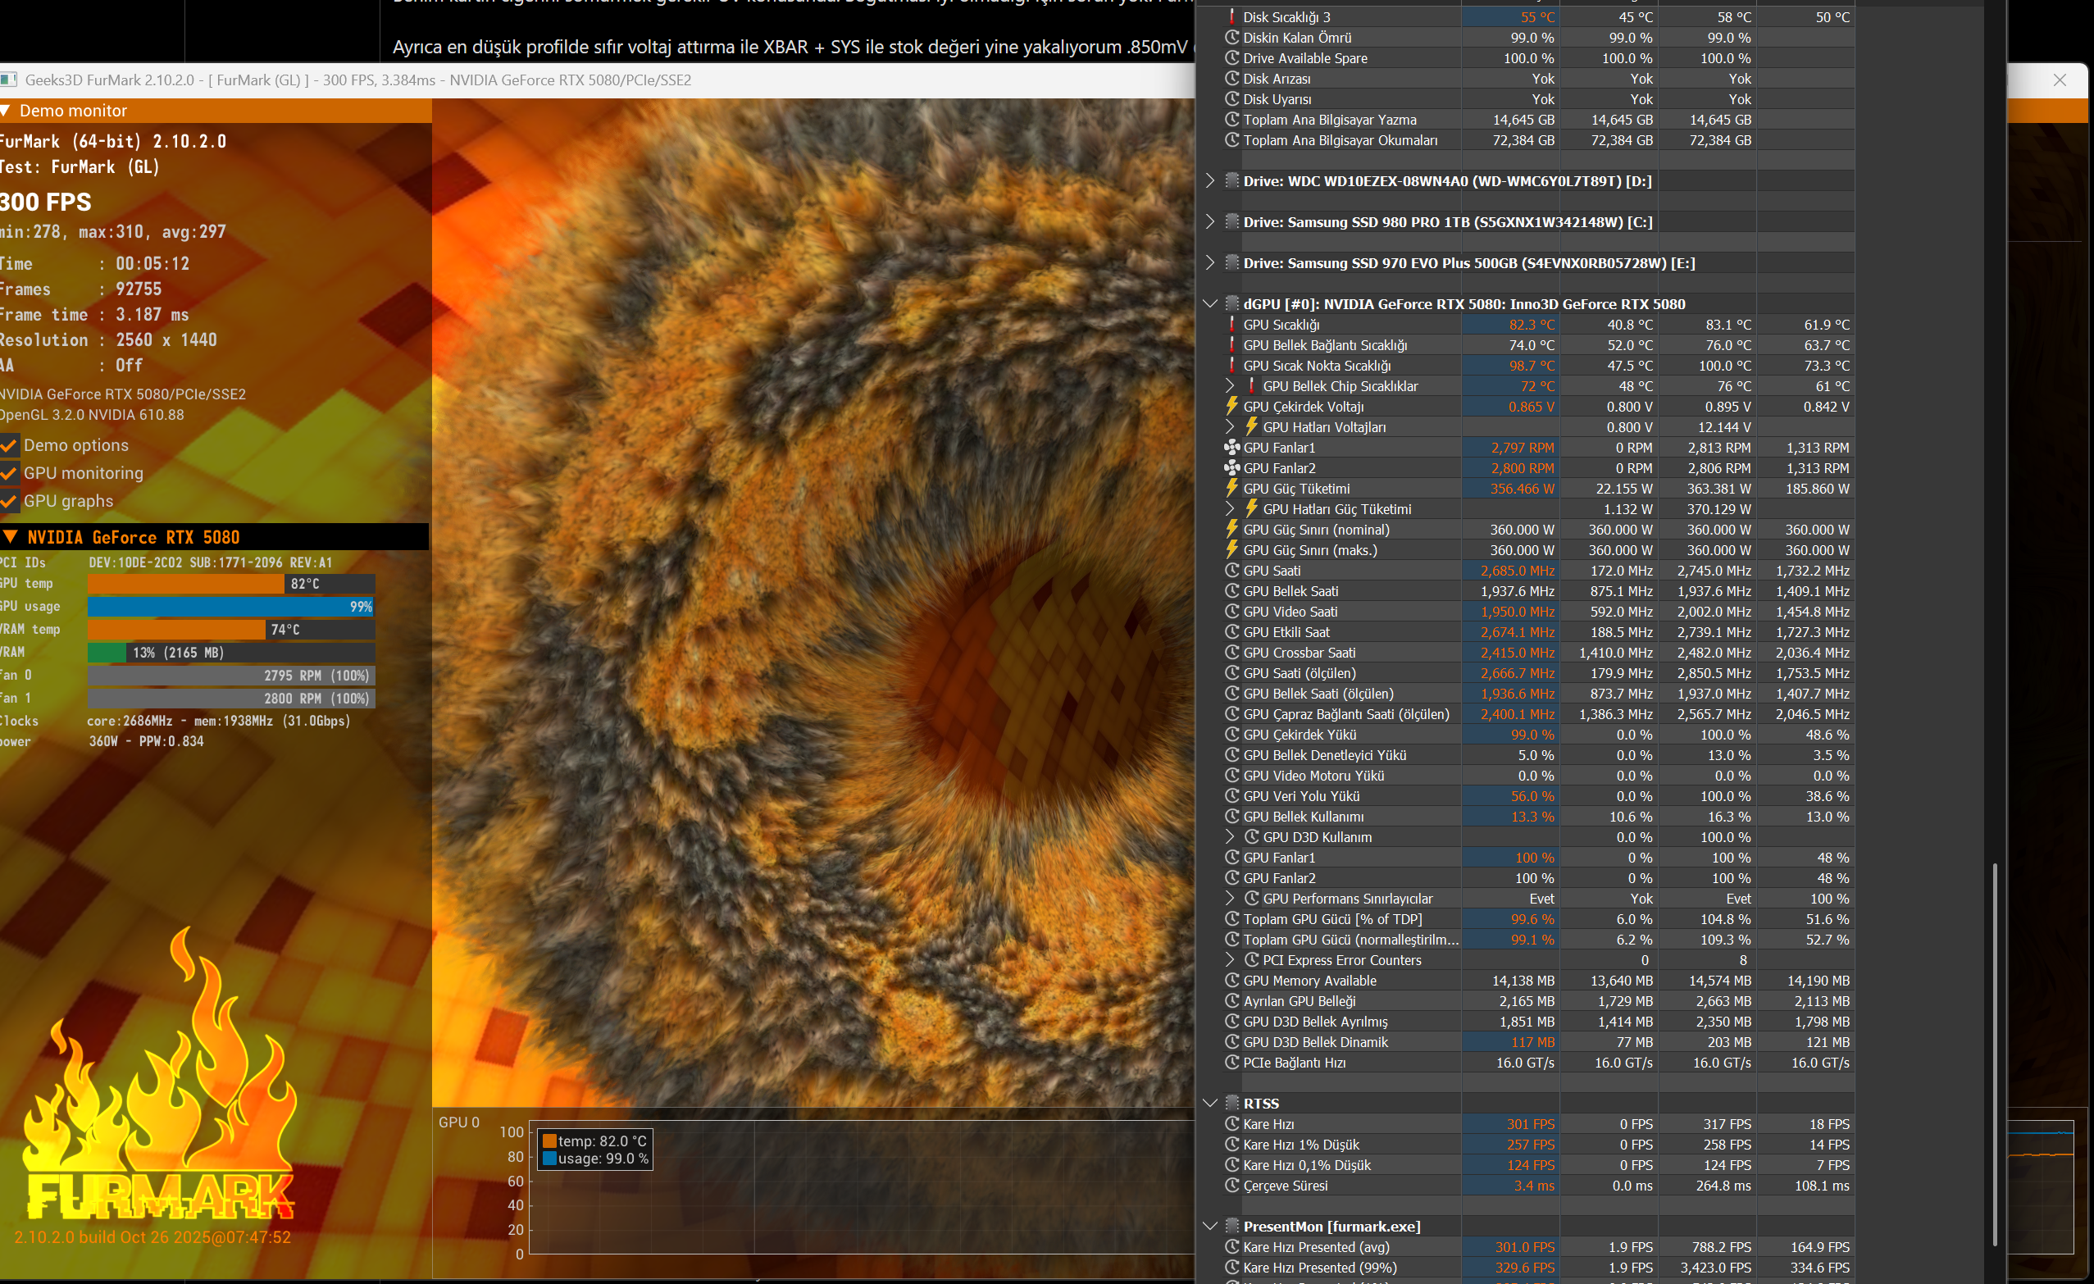Click the GPU Etkili Saat clock icon
The width and height of the screenshot is (2094, 1284).
(x=1231, y=631)
